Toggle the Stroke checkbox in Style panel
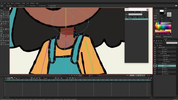 pyautogui.click(x=154, y=13)
